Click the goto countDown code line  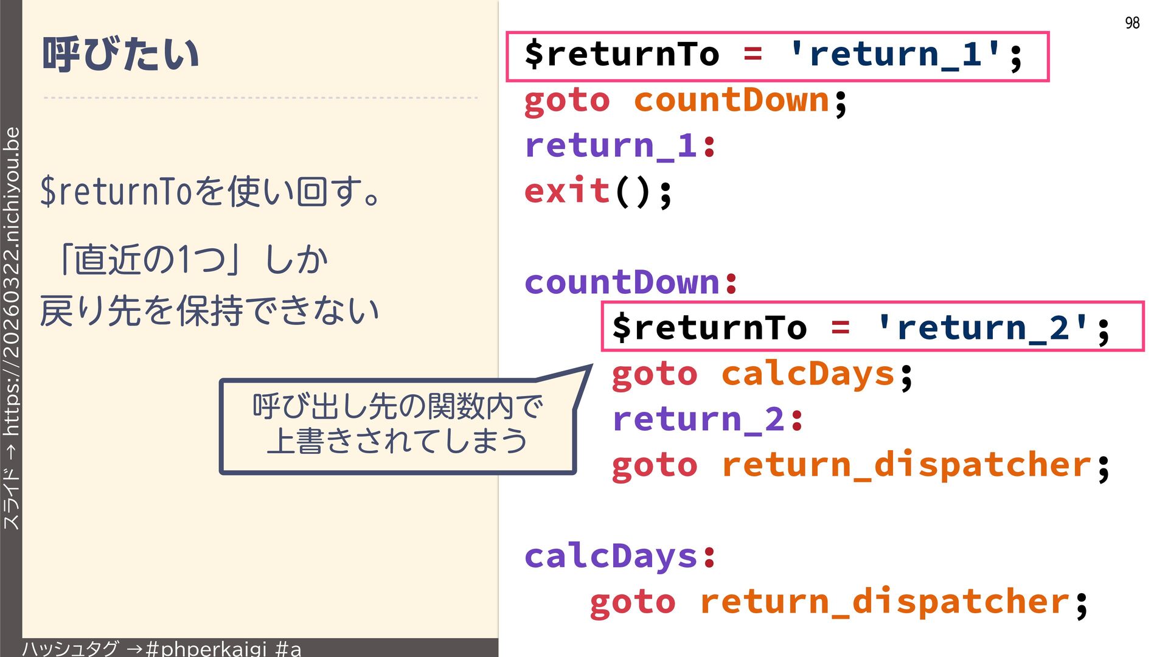685,100
